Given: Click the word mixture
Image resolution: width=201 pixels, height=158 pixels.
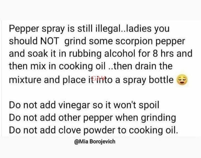Looking at the screenshot, I should (25, 80).
